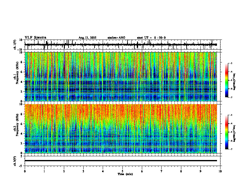Click time axis tick label "3"
The image size is (248, 192).
click(x=83, y=171)
